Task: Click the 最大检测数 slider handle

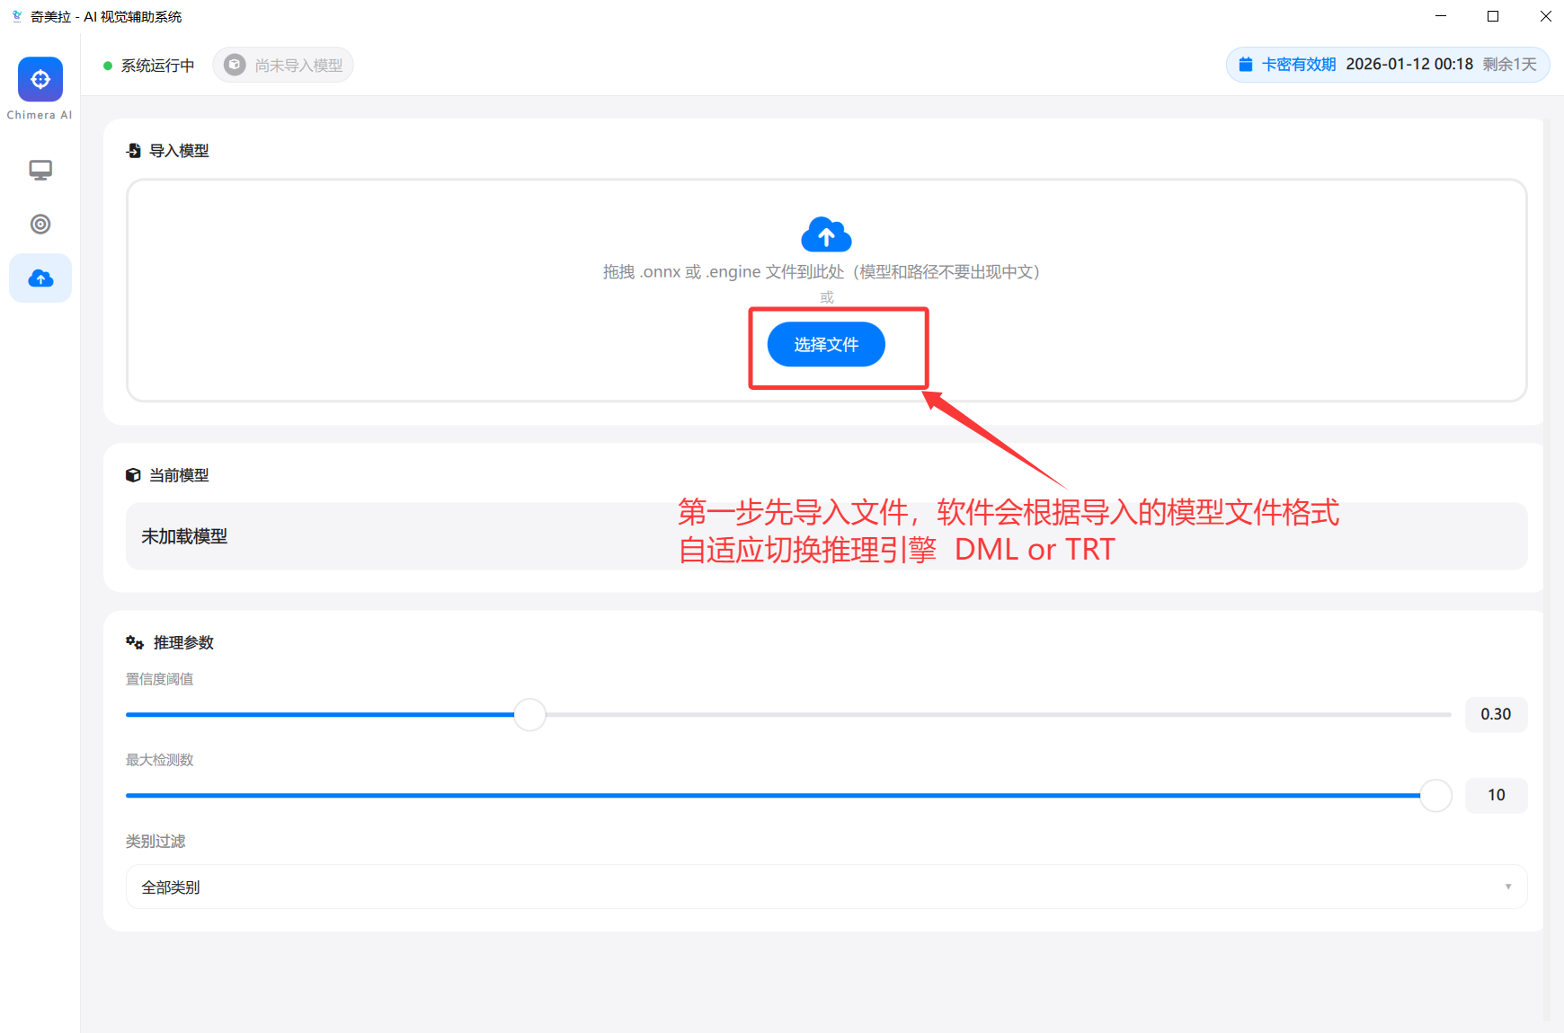Action: [x=1435, y=796]
